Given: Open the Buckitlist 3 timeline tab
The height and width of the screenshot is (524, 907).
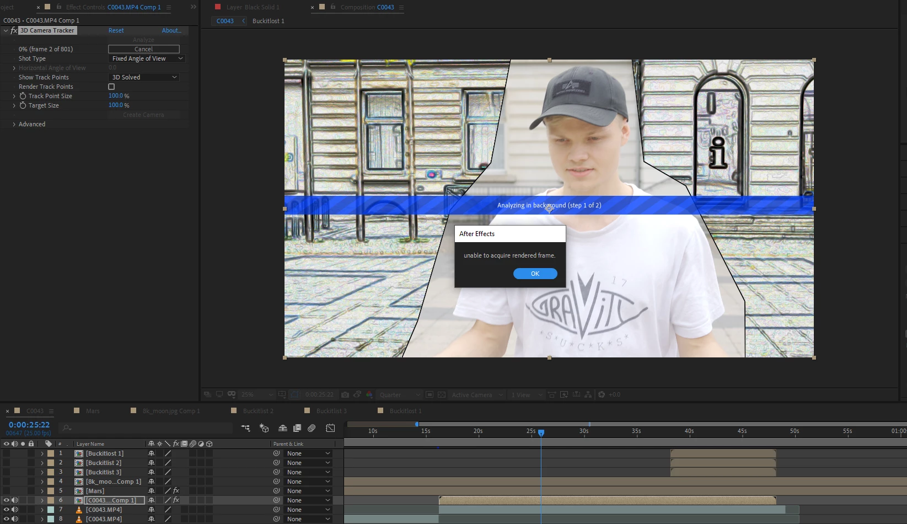Looking at the screenshot, I should click(x=331, y=411).
